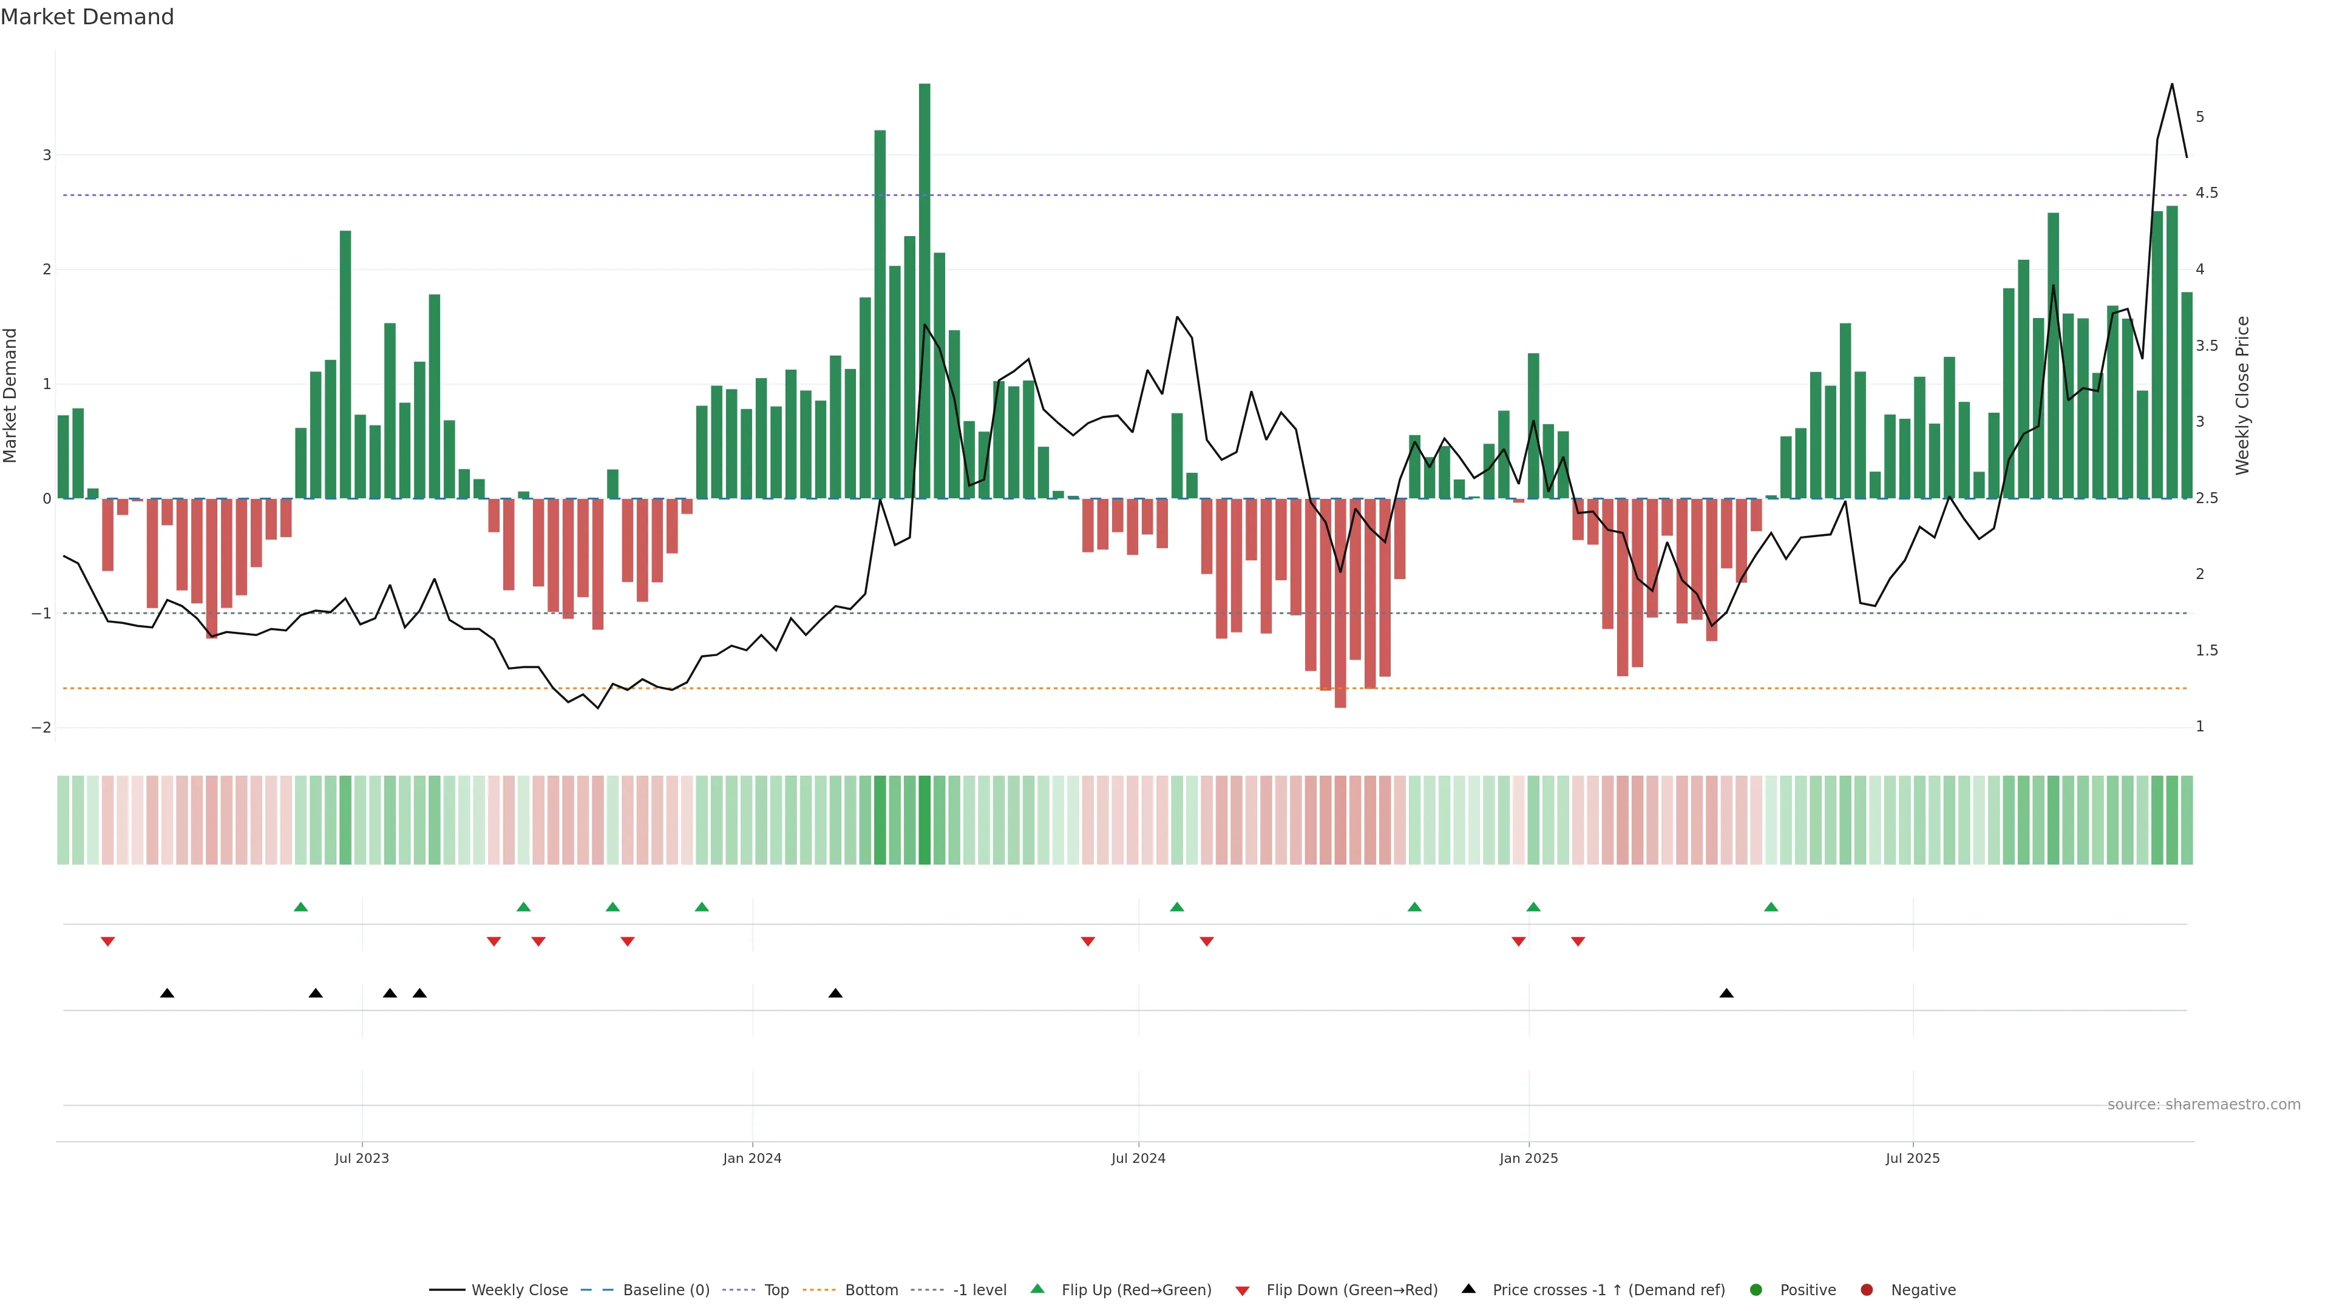Click red Flip Down legend triangle icon

1243,1291
